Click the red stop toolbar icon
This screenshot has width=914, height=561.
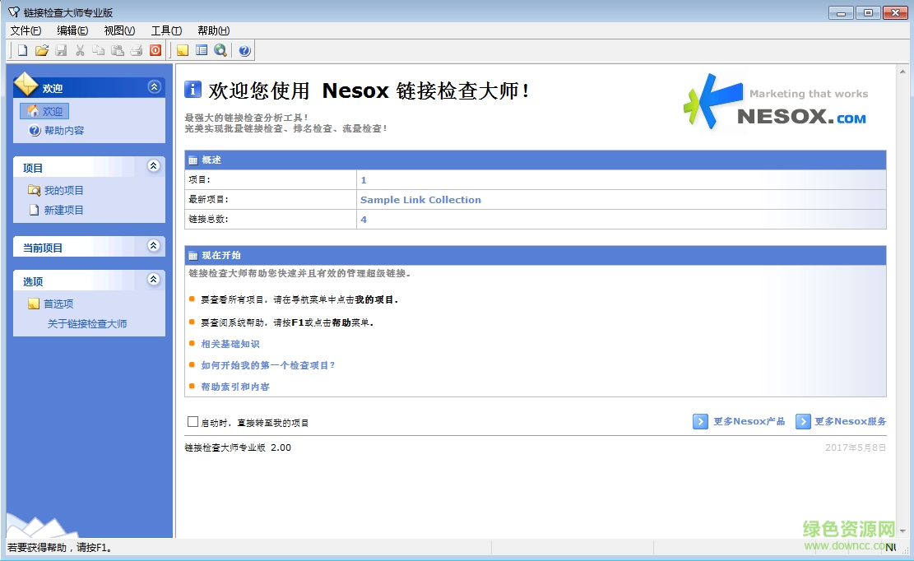[x=155, y=50]
